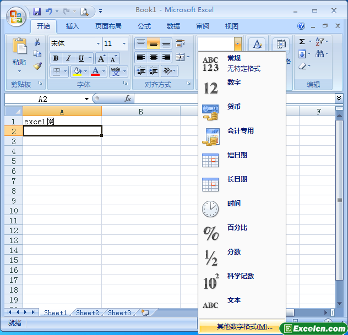Apply yellow fill color bucket
Image resolution: width=348 pixels, height=335 pixels.
pos(77,72)
